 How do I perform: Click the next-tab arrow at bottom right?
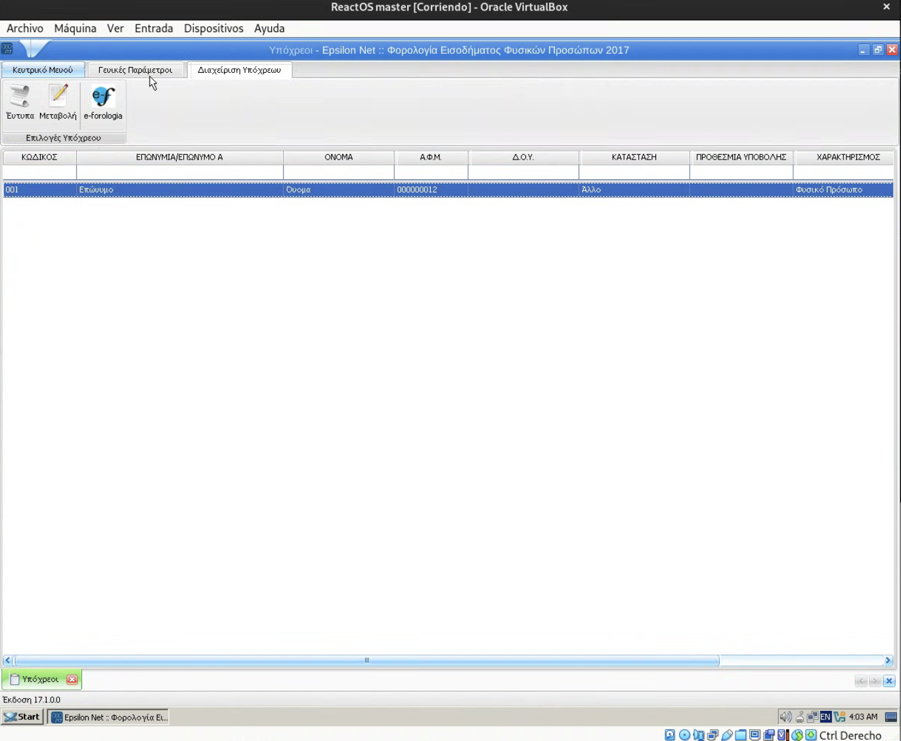875,681
